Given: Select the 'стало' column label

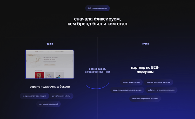Looking at the screenshot, I should [145, 44].
